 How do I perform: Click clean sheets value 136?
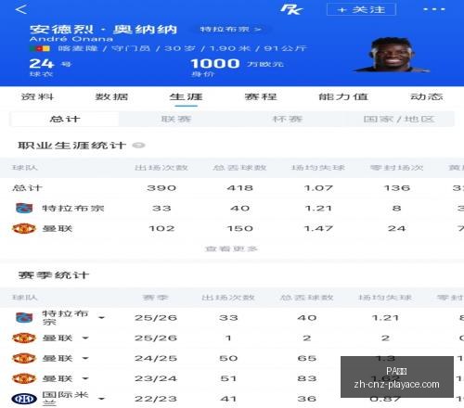click(397, 188)
